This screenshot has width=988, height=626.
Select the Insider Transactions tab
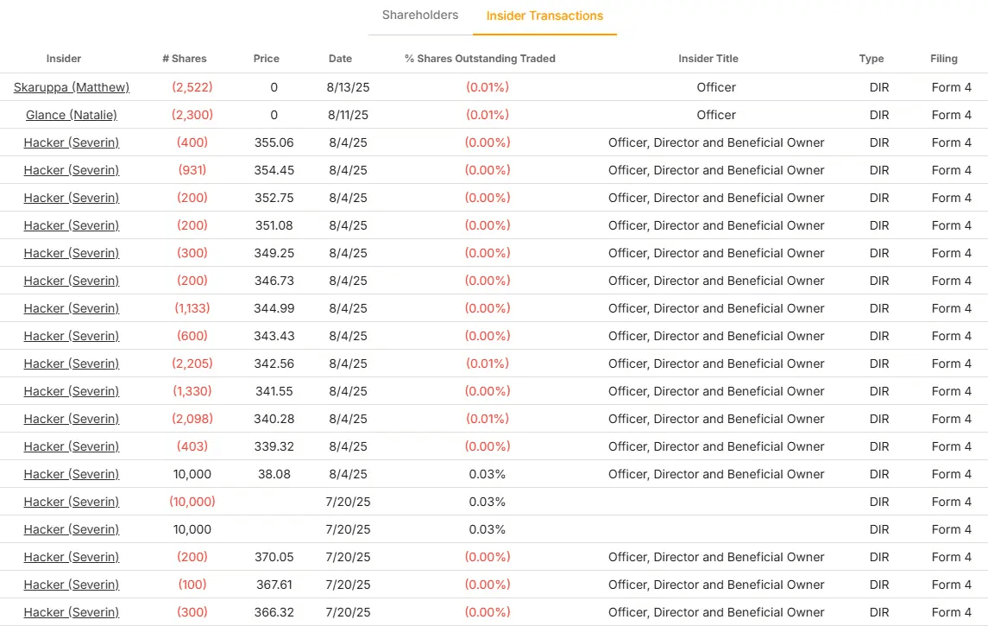(544, 16)
